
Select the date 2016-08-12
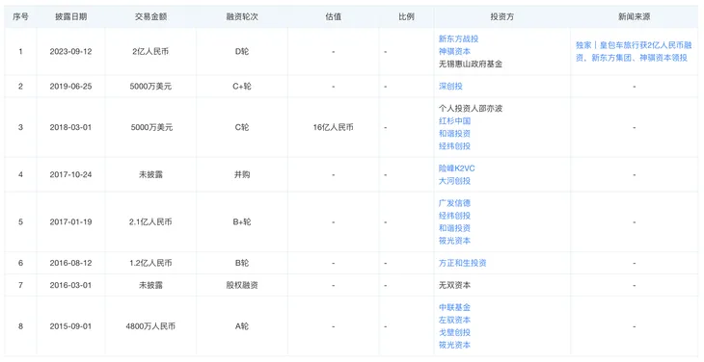coord(70,263)
